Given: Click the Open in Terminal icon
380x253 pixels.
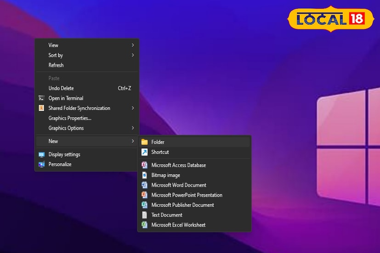Looking at the screenshot, I should point(41,98).
